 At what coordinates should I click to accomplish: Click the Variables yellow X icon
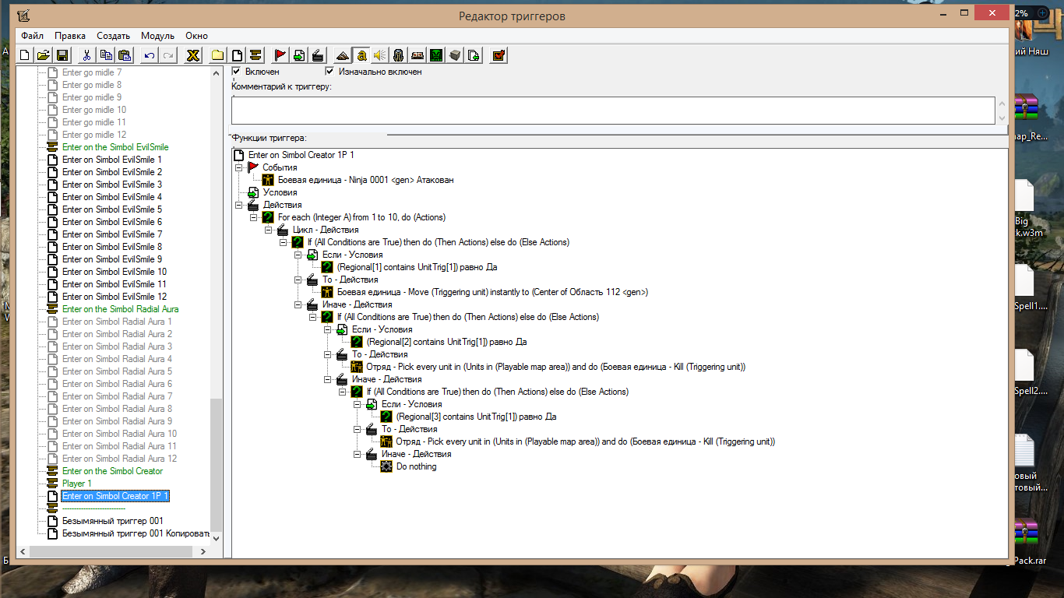click(x=193, y=55)
